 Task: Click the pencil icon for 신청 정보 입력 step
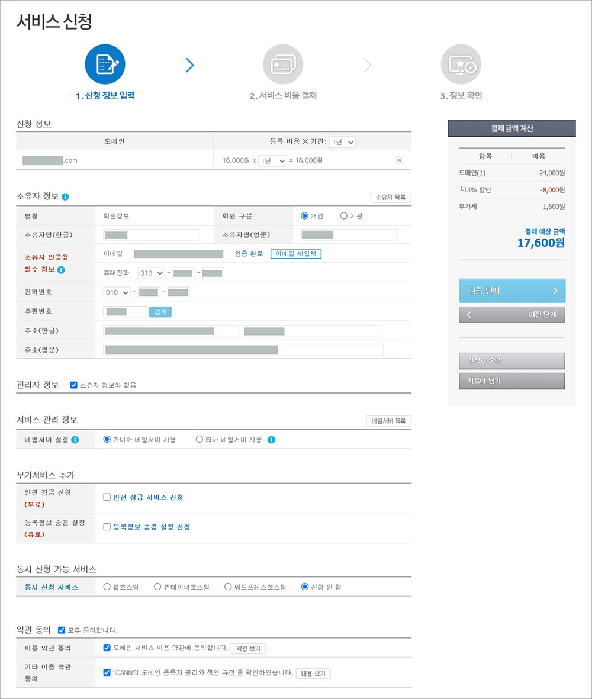coord(105,63)
